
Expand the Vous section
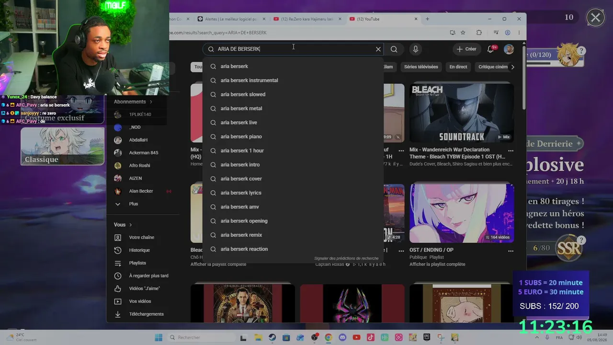pyautogui.click(x=123, y=225)
